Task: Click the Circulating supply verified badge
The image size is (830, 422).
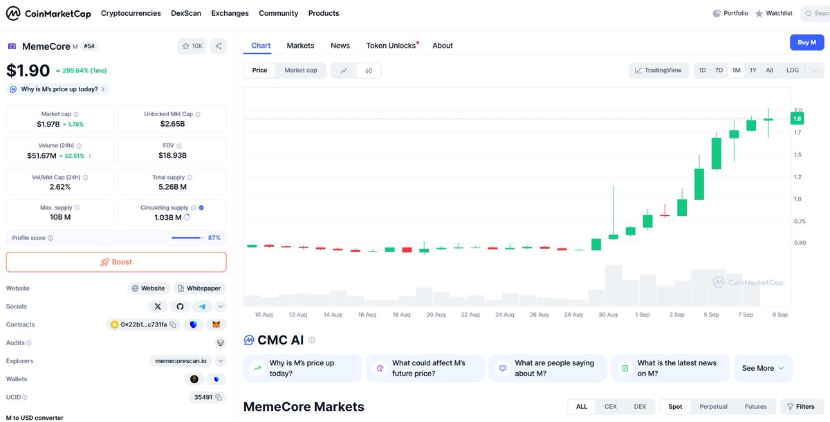Action: pos(201,208)
